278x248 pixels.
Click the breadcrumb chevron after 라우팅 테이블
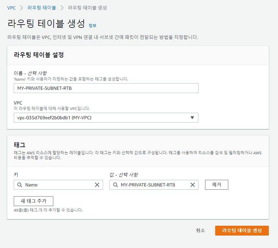click(x=62, y=8)
